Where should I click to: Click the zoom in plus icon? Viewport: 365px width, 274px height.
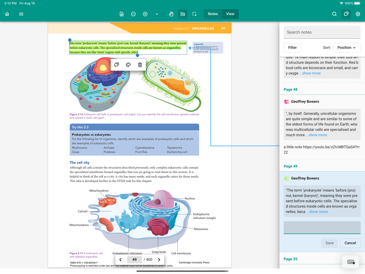[x=145, y=14]
